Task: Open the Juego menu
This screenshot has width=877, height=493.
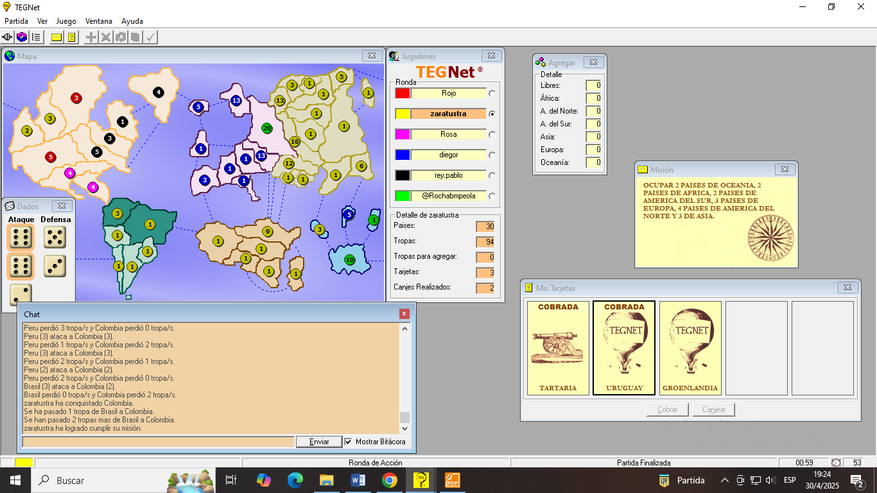Action: tap(66, 21)
